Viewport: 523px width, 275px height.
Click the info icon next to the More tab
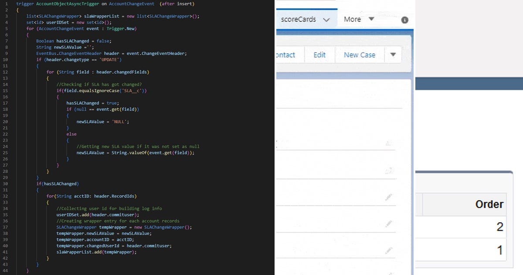coord(404,19)
